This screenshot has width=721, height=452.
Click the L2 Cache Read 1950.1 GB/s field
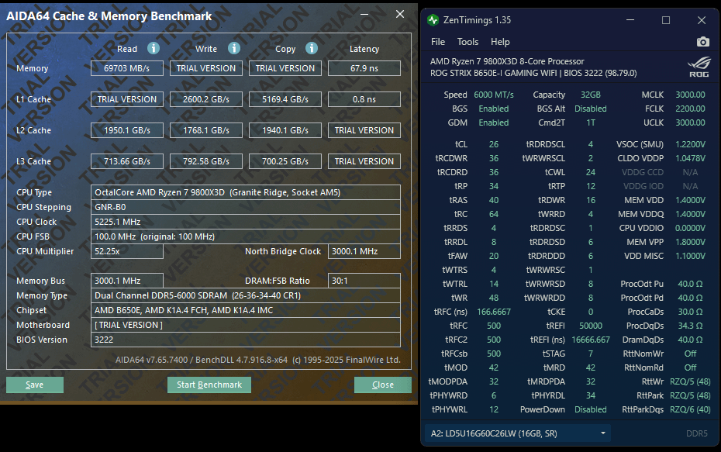click(127, 130)
